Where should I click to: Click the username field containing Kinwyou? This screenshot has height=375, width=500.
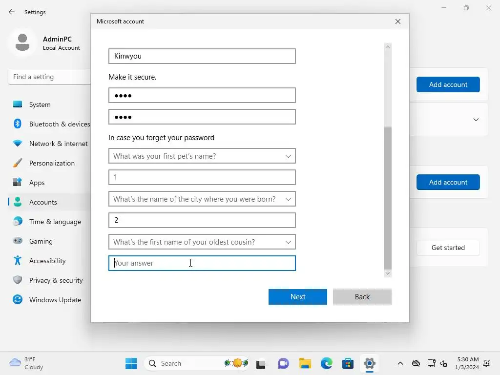[202, 56]
